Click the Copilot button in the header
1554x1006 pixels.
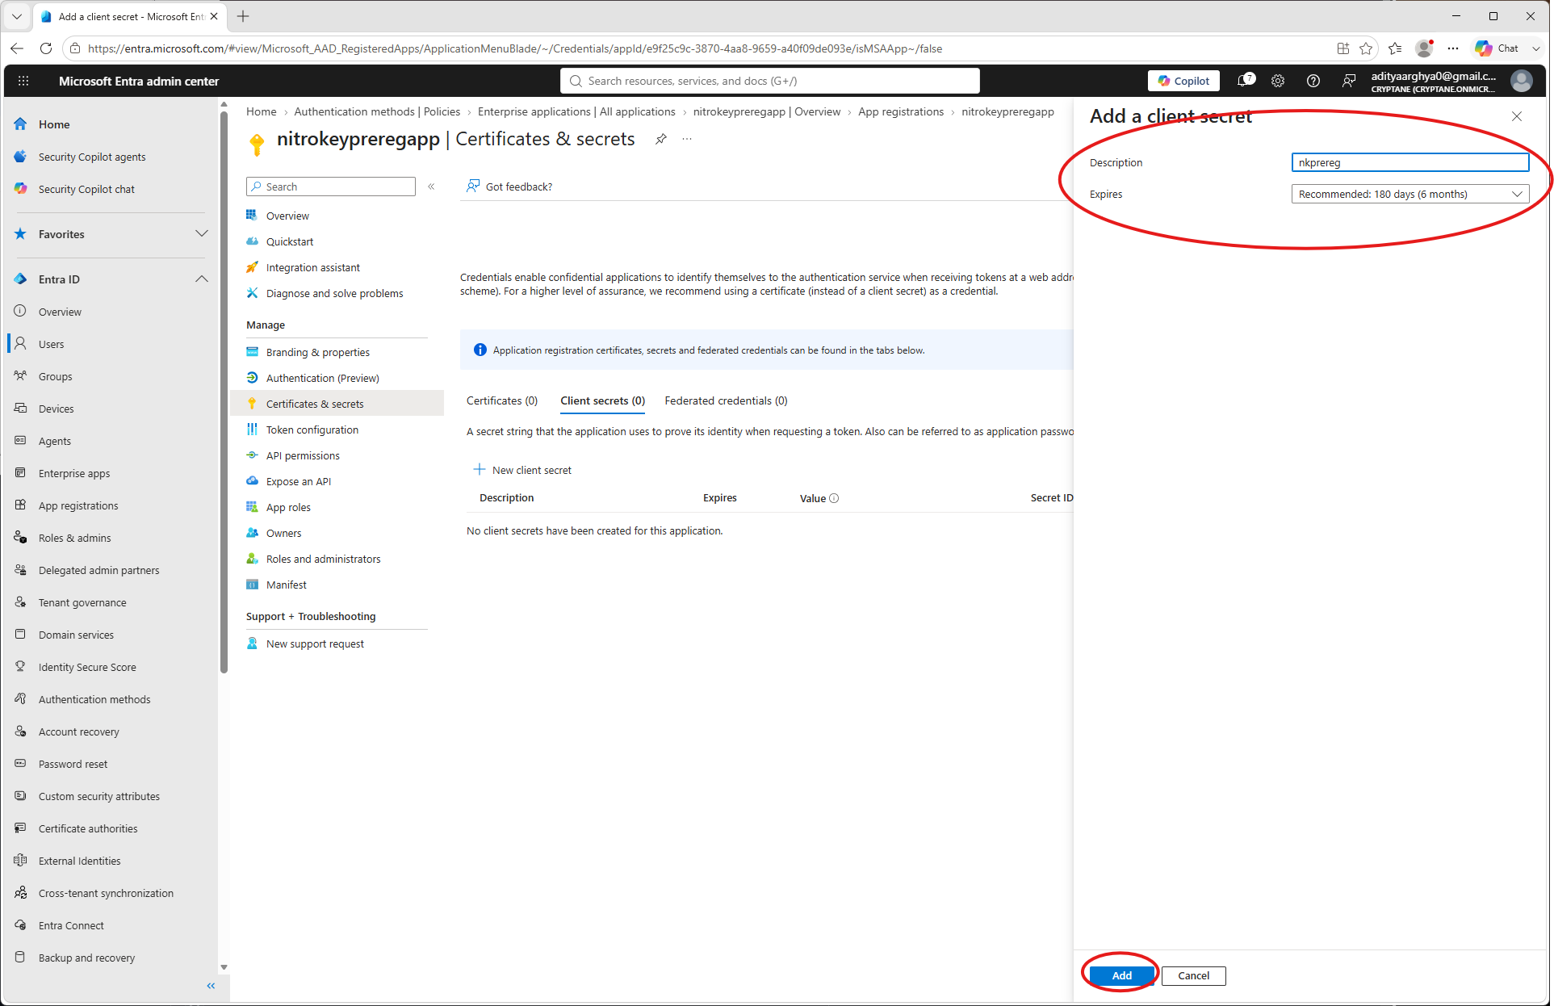(1183, 81)
